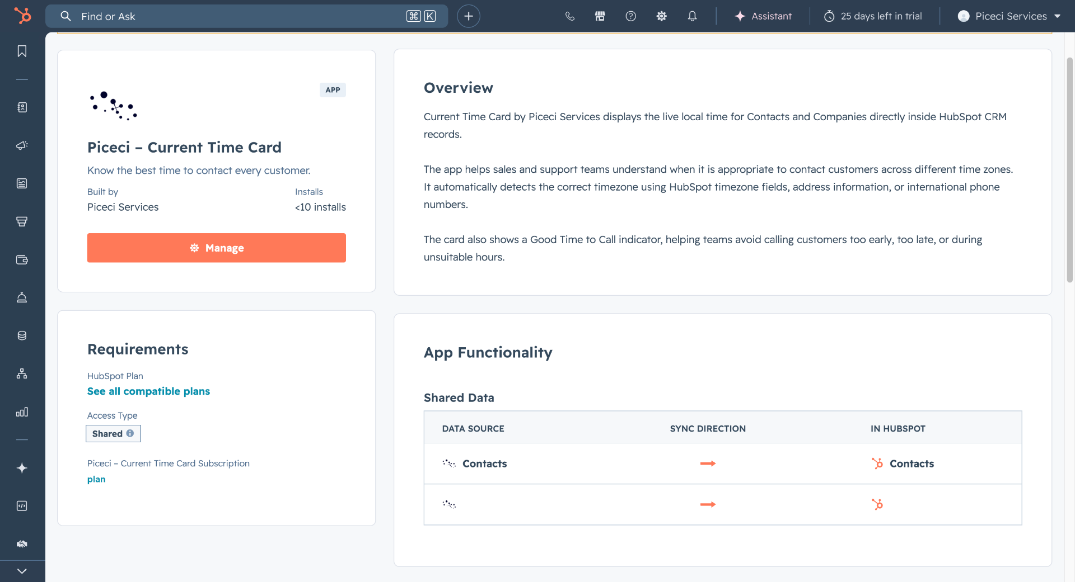Open the Content sidebar icon
The height and width of the screenshot is (582, 1075).
tap(22, 183)
